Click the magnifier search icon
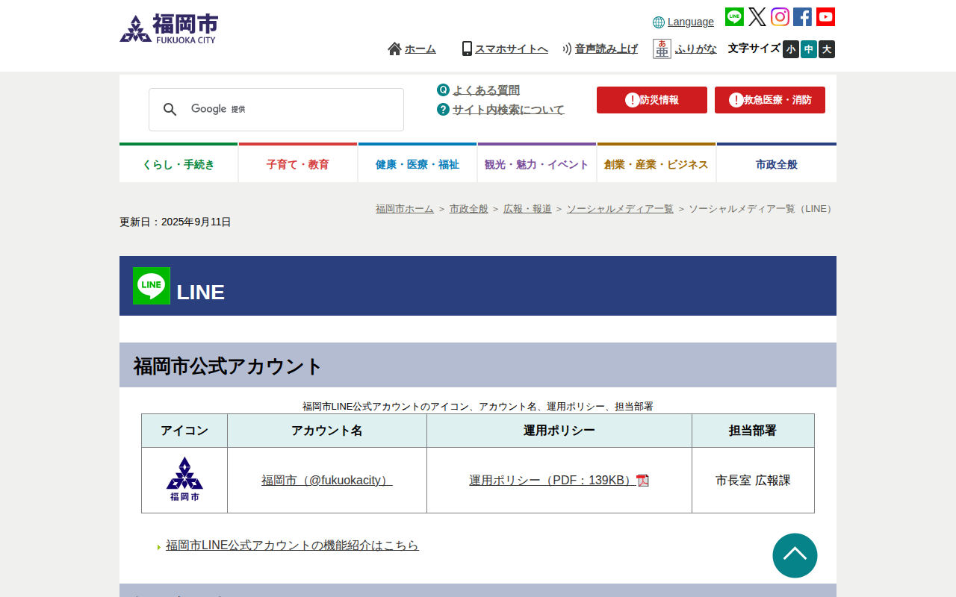This screenshot has width=956, height=597. pos(170,110)
